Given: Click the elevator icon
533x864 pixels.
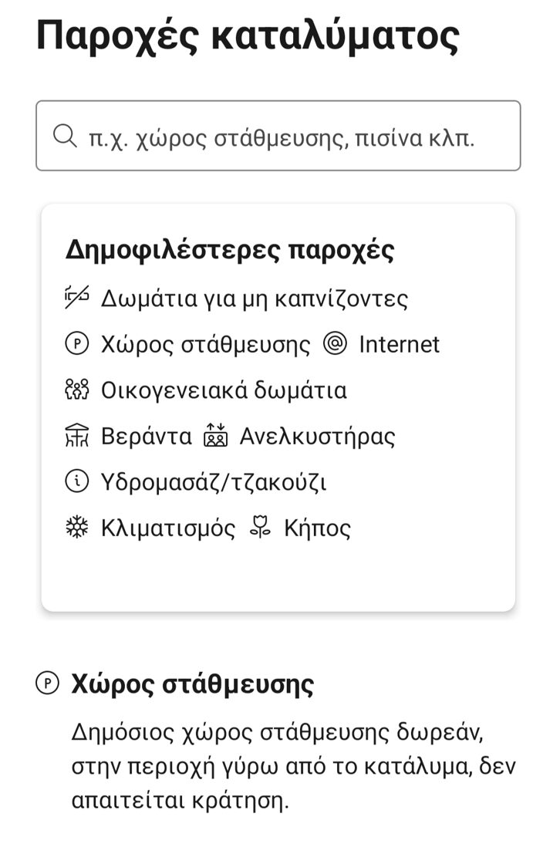Looking at the screenshot, I should coord(215,437).
